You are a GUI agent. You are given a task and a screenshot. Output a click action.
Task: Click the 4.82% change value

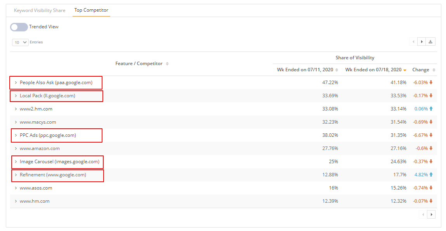click(421, 175)
